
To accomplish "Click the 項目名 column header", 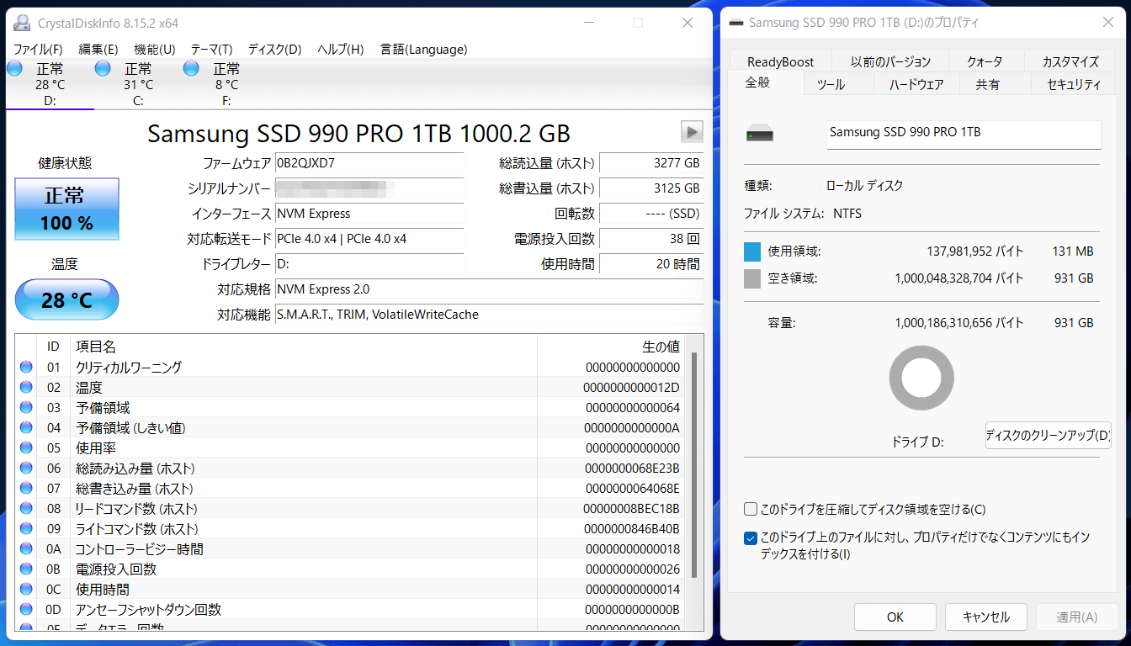I will pyautogui.click(x=303, y=347).
